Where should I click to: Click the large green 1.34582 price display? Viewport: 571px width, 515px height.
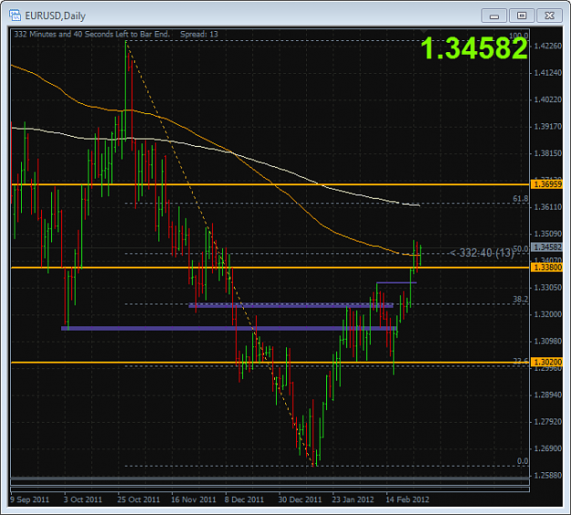(474, 48)
